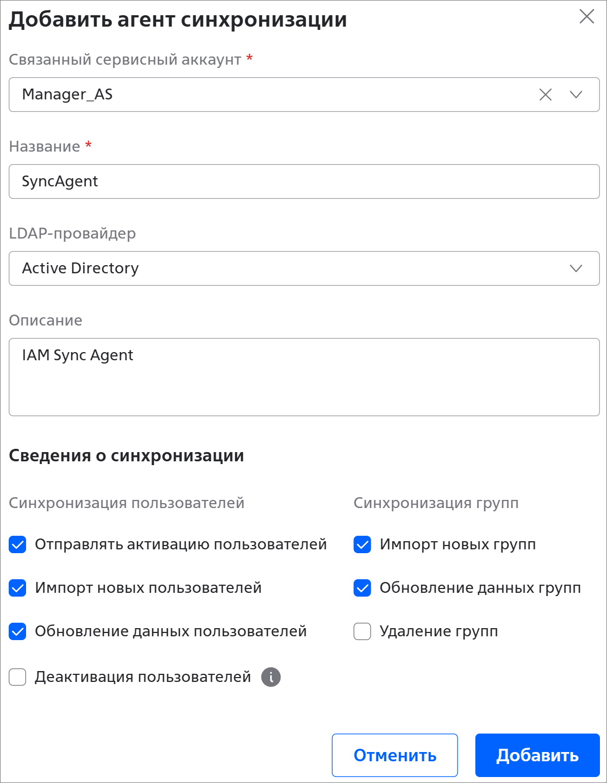Viewport: 607px width, 783px height.
Task: Clear the selected Manager_AS service account
Action: pyautogui.click(x=545, y=95)
